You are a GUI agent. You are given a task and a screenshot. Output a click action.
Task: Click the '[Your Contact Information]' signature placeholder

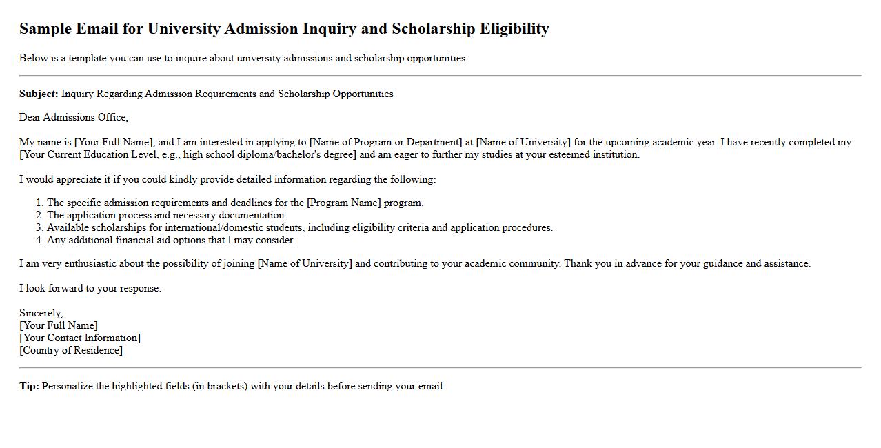[80, 338]
